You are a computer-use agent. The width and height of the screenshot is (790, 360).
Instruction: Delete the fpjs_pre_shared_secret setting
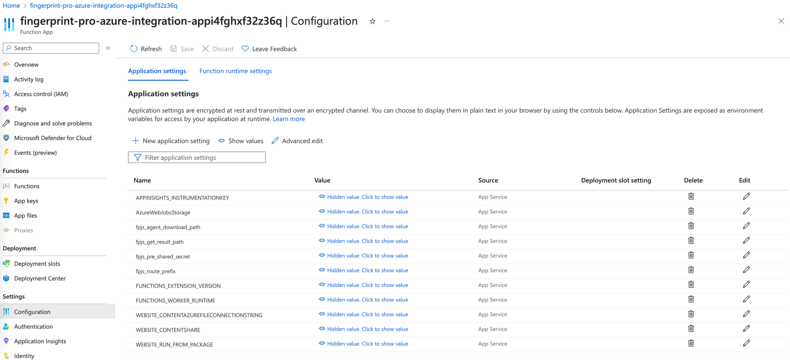pyautogui.click(x=691, y=255)
